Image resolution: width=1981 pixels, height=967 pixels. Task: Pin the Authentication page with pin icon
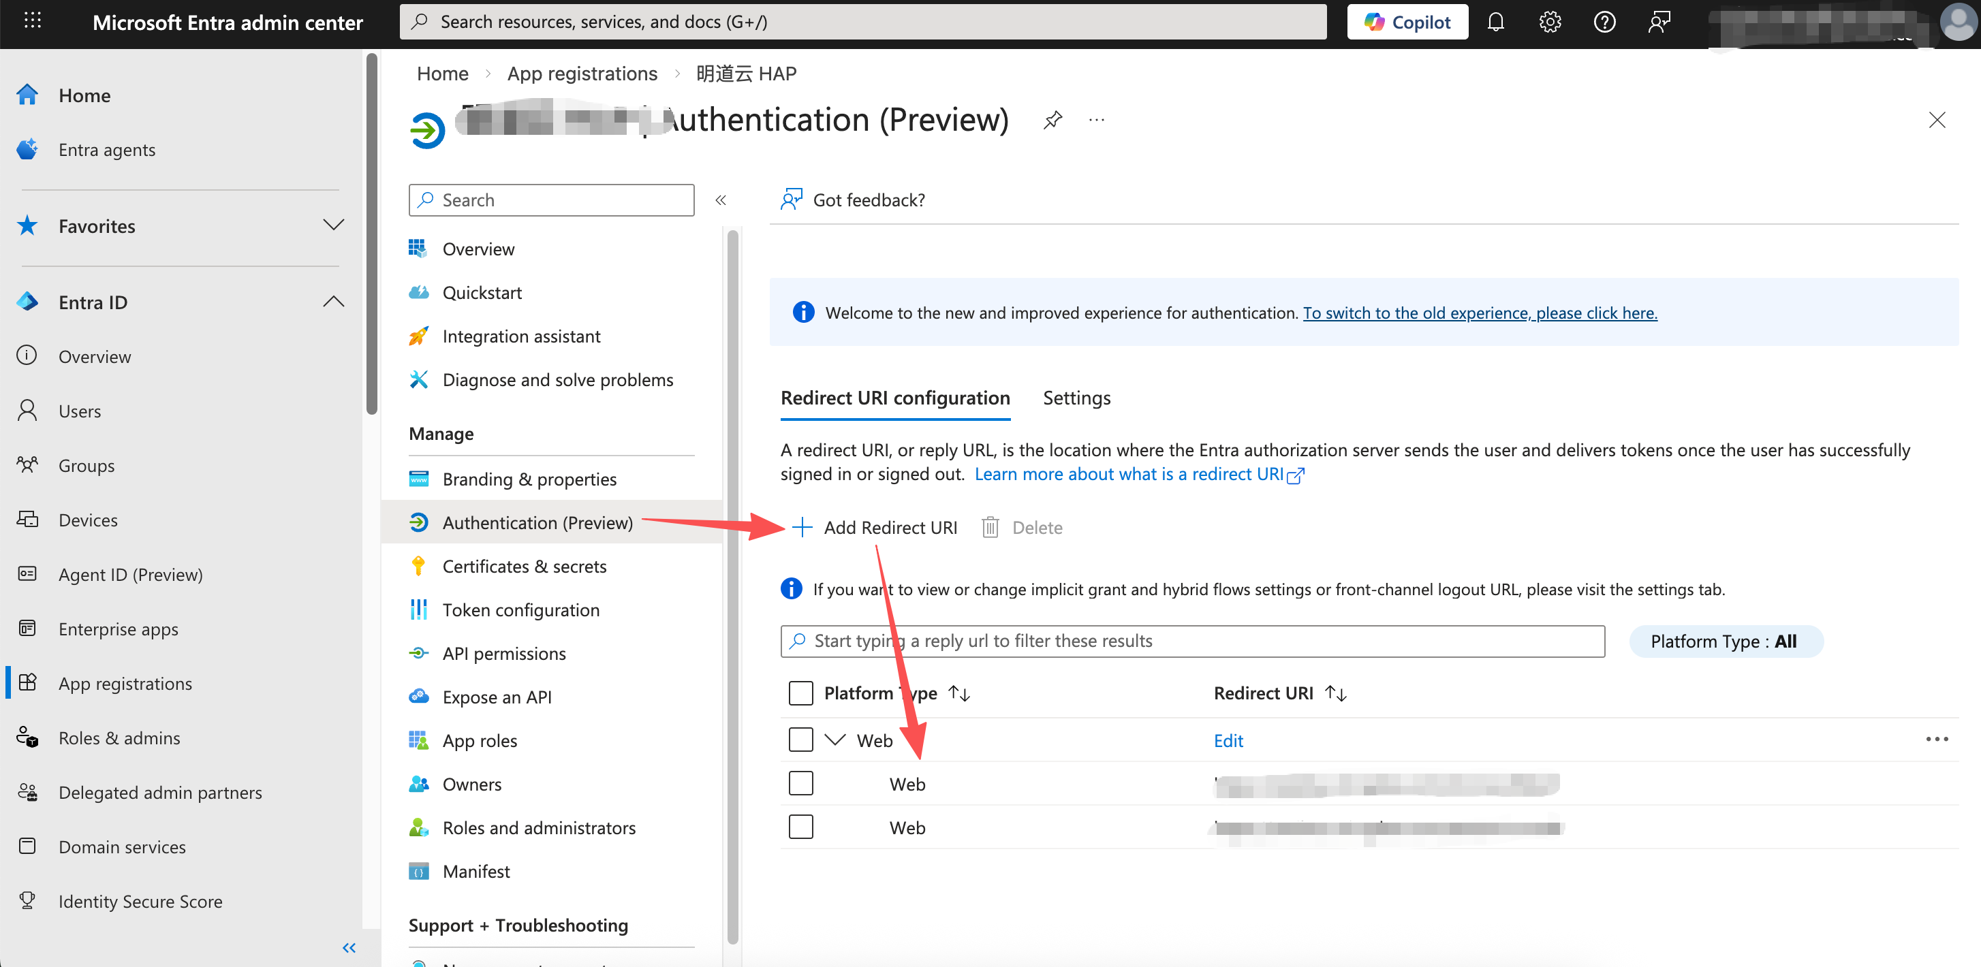coord(1052,120)
